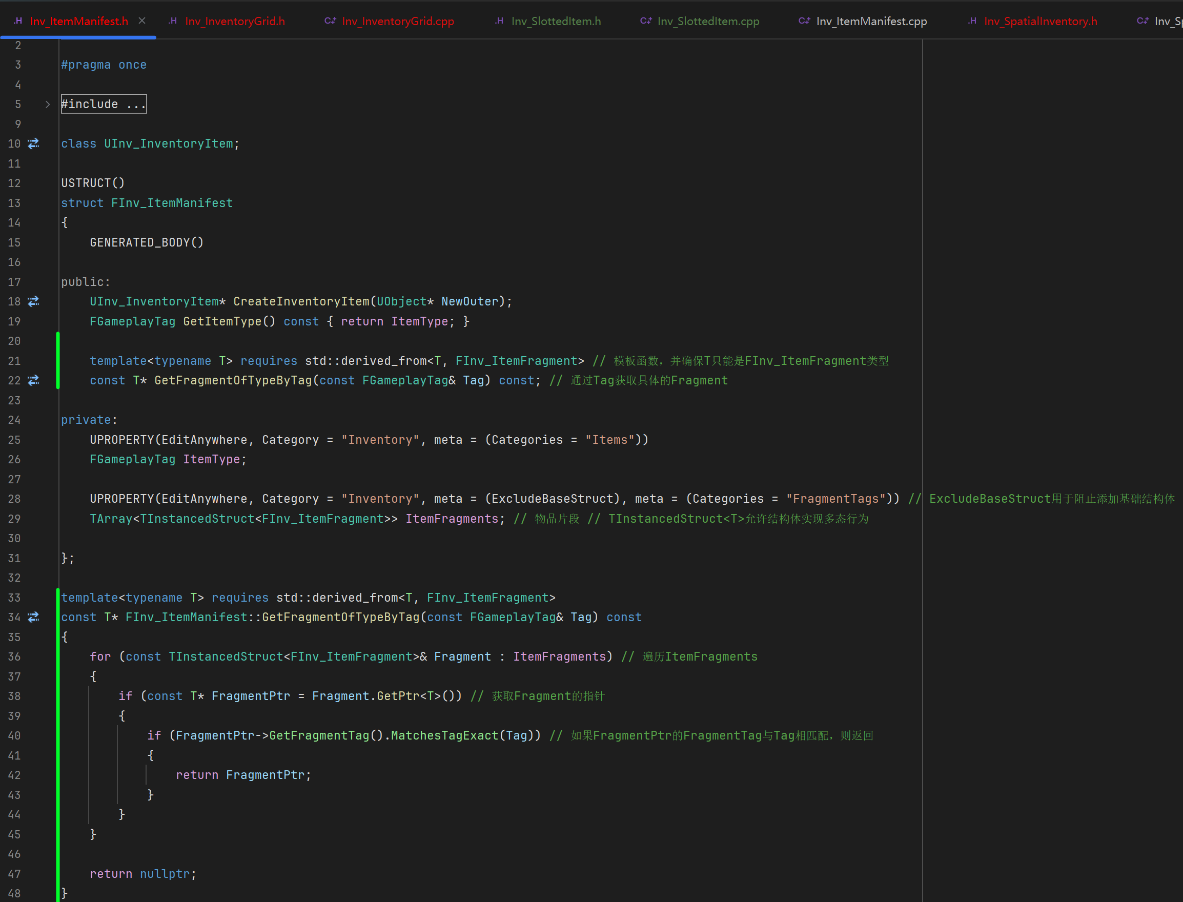Click the gutter navigation icon on line 18
1183x902 pixels.
tap(33, 301)
